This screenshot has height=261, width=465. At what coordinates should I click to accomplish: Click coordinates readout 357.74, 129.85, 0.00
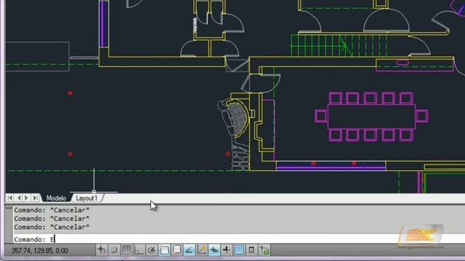(x=40, y=251)
